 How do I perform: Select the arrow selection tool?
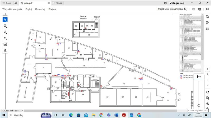pyautogui.click(x=5, y=20)
